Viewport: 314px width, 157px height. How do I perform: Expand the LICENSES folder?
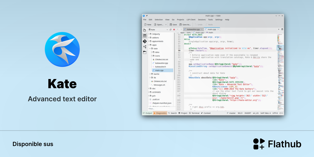click(x=149, y=92)
